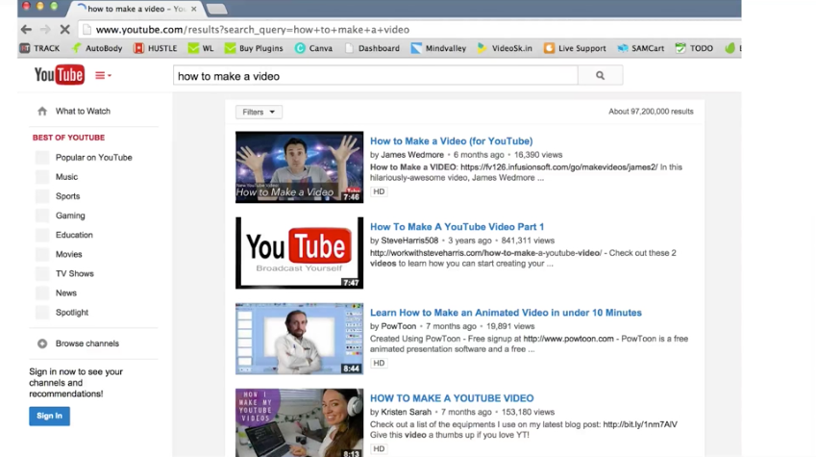Click the Gaming channel icon
Screen dimensions: 816x457
[x=42, y=216]
